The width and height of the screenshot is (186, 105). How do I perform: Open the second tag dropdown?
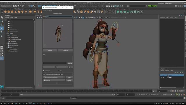(x=62, y=67)
